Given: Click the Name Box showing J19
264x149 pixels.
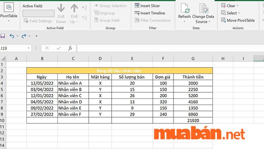Looking at the screenshot, I should click(14, 48).
